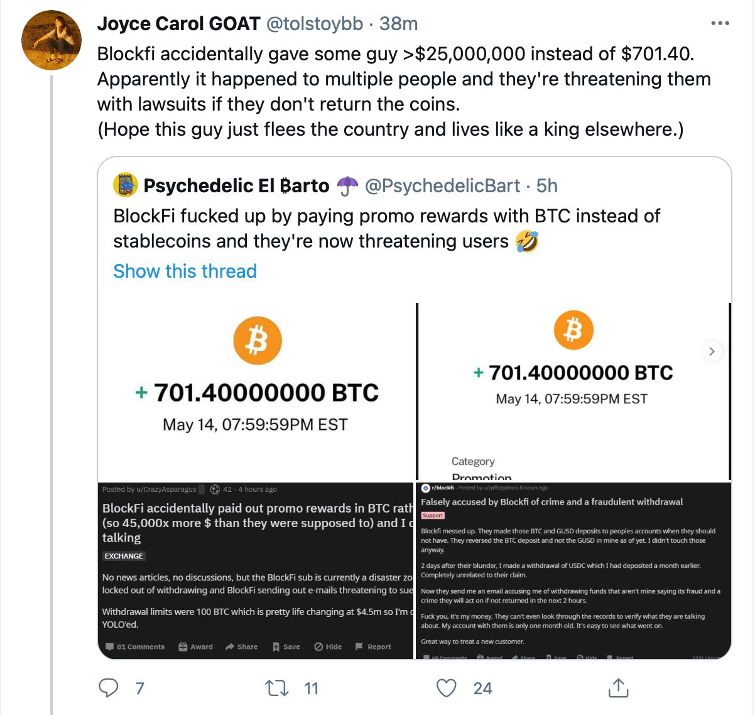Click the Psychedelic El Barto name
Screen dimensions: 755x715
click(x=236, y=185)
